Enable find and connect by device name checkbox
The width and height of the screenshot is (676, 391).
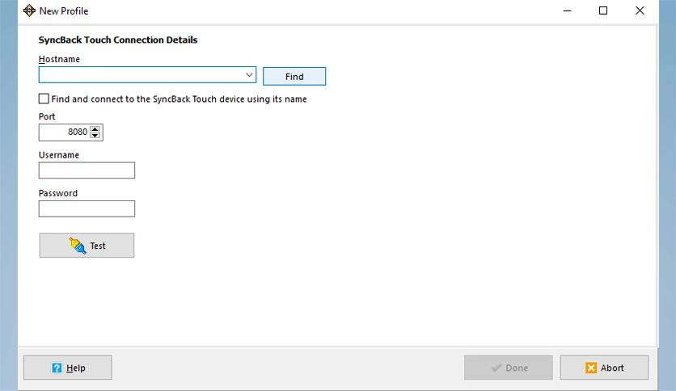44,99
